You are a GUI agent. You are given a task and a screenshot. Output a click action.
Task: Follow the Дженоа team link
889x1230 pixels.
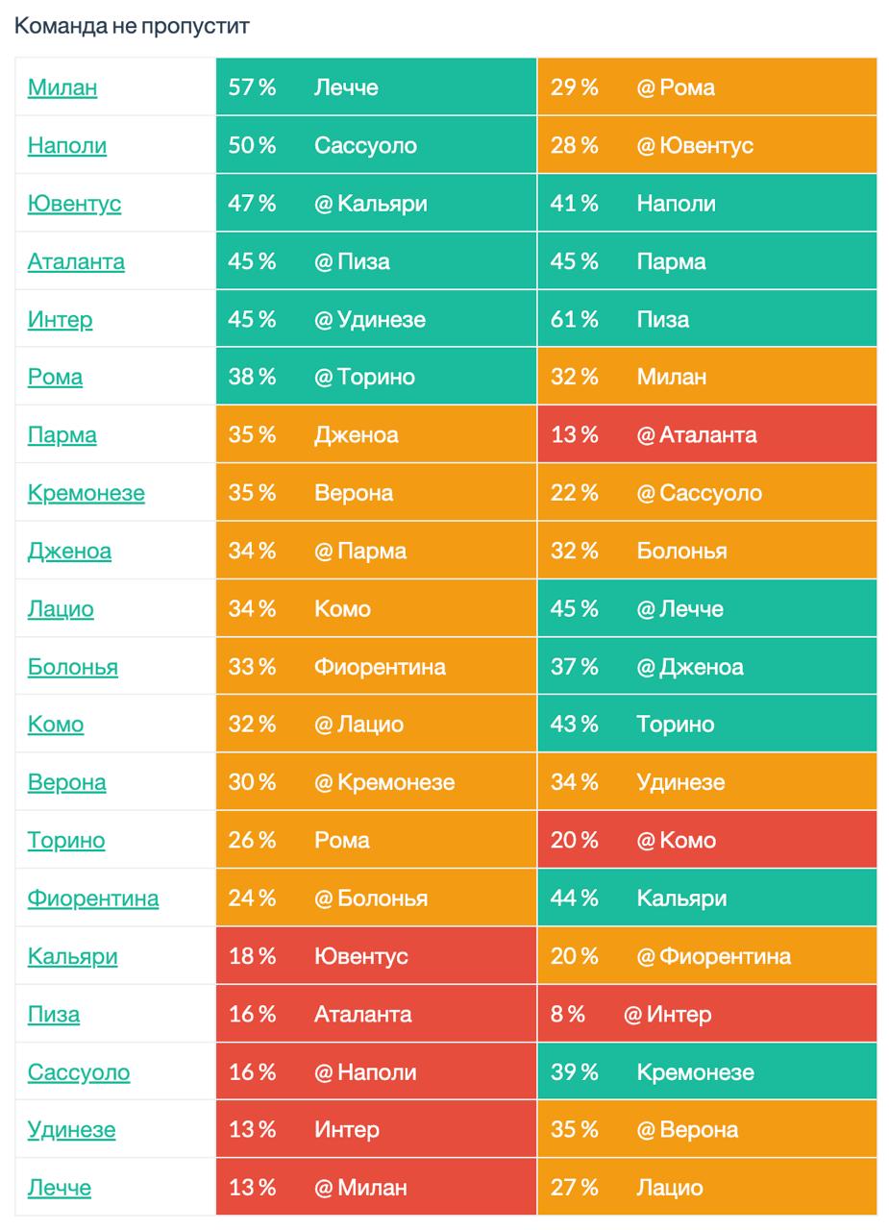[69, 551]
